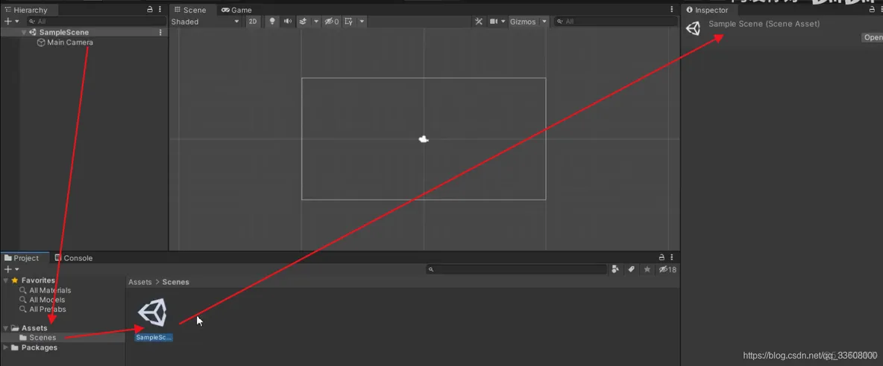Screen dimensions: 883x366
Task: Select All Materials saved search
Action: (50, 290)
